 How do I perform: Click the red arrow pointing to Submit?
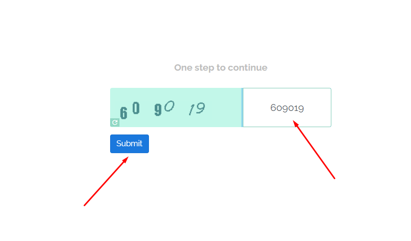tap(106, 181)
